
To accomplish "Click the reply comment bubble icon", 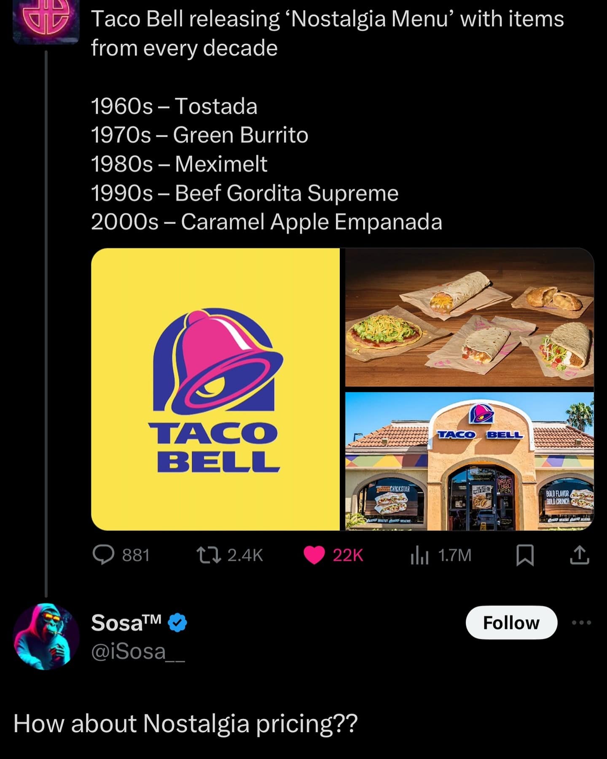I will (103, 555).
